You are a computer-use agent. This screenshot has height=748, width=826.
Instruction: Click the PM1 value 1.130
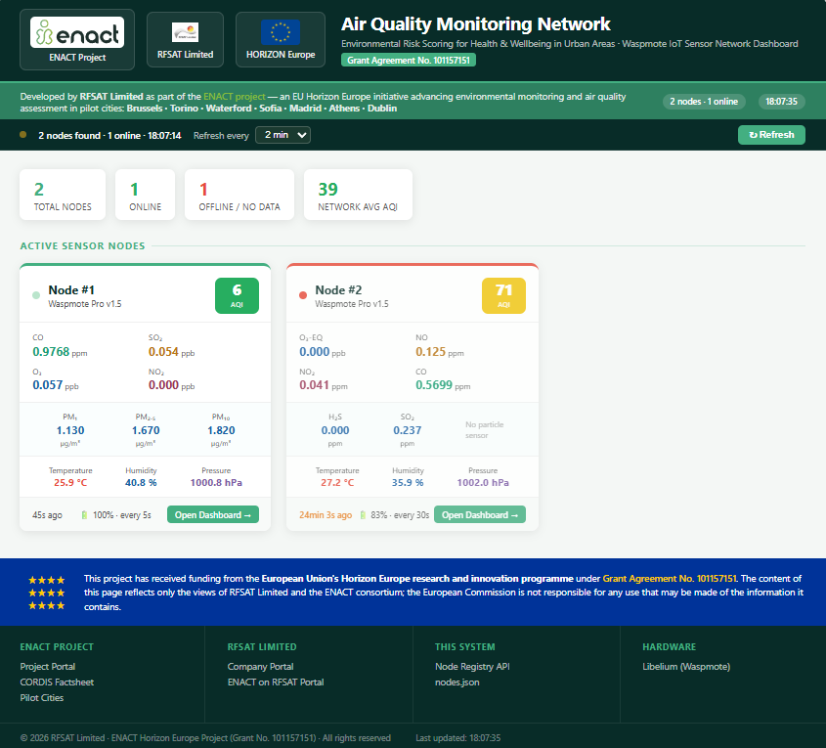pyautogui.click(x=70, y=430)
